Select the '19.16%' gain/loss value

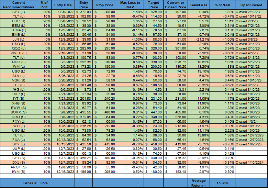[199, 71]
